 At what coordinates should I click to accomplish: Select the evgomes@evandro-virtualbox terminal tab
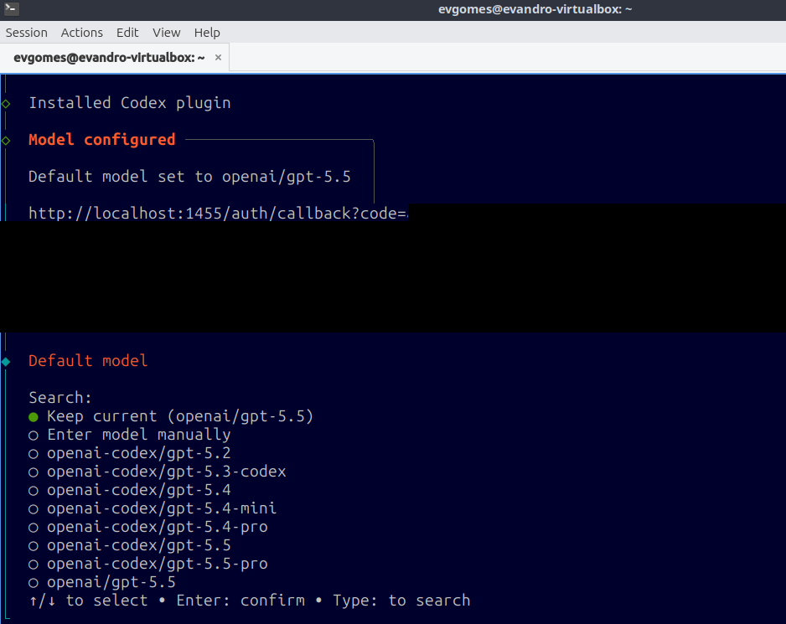tap(109, 58)
